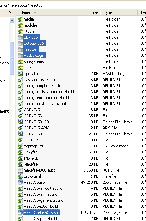Click the side pane scrollbar thumb
This screenshot has height=221, width=146.
tap(12, 59)
